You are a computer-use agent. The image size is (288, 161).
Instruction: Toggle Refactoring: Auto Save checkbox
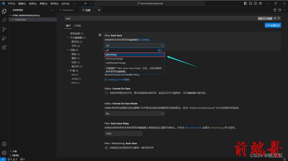(x=106, y=148)
